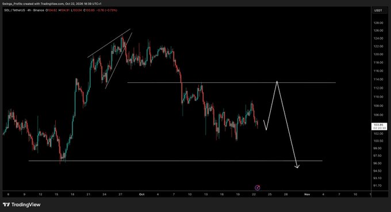This screenshot has width=391, height=212.
Task: Click the 106.00 price axis label
Action: 378,115
